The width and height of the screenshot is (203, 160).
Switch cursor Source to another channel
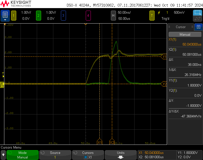tap(55, 155)
